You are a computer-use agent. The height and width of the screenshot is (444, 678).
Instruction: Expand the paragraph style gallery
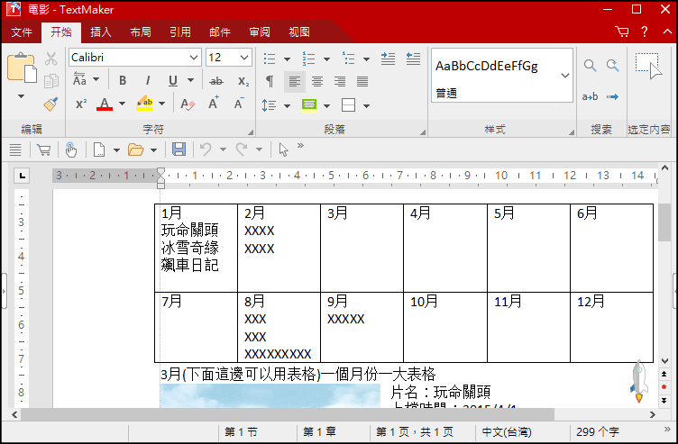[565, 75]
